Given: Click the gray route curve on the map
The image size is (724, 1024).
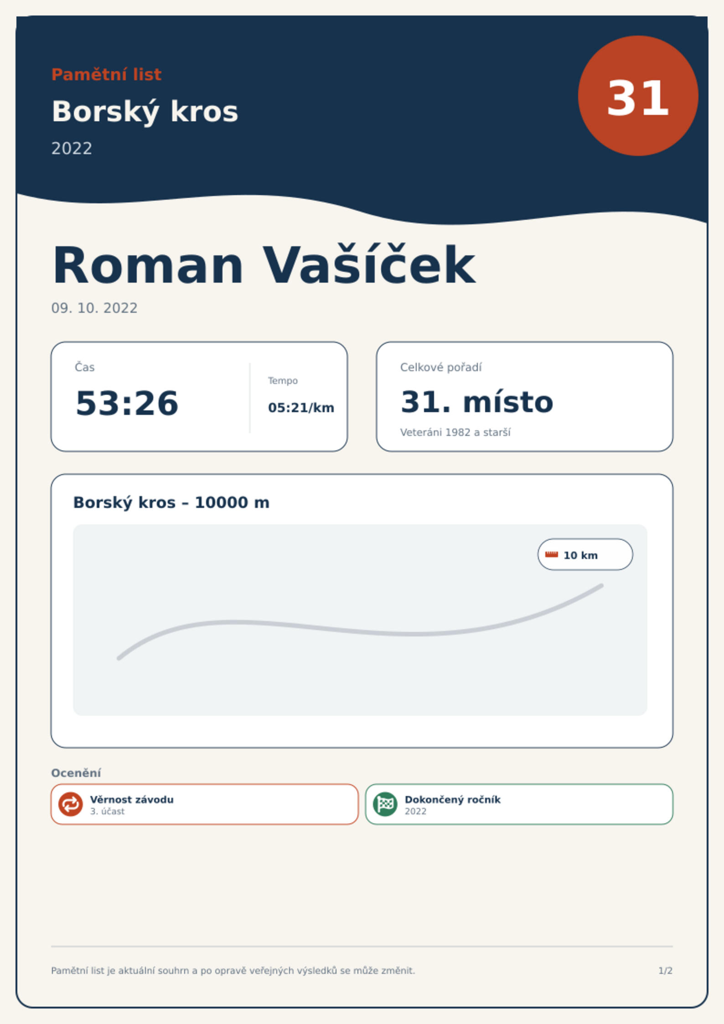Looking at the screenshot, I should pos(360,628).
